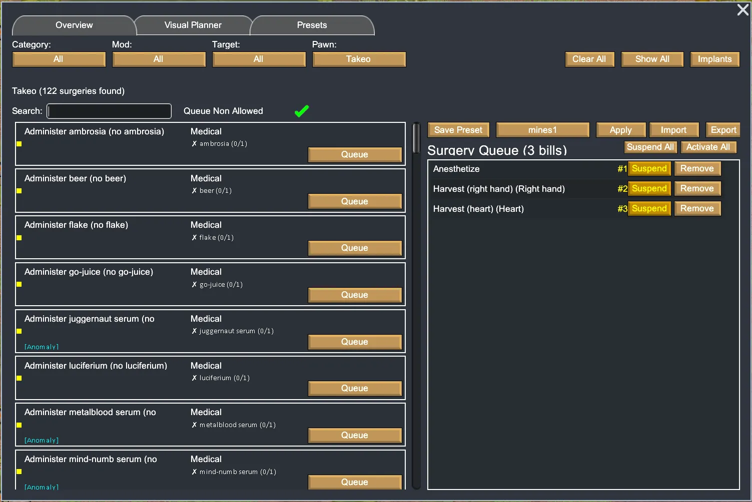Viewport: 752px width, 502px height.
Task: Open the Mod filter dropdown
Action: coord(159,59)
